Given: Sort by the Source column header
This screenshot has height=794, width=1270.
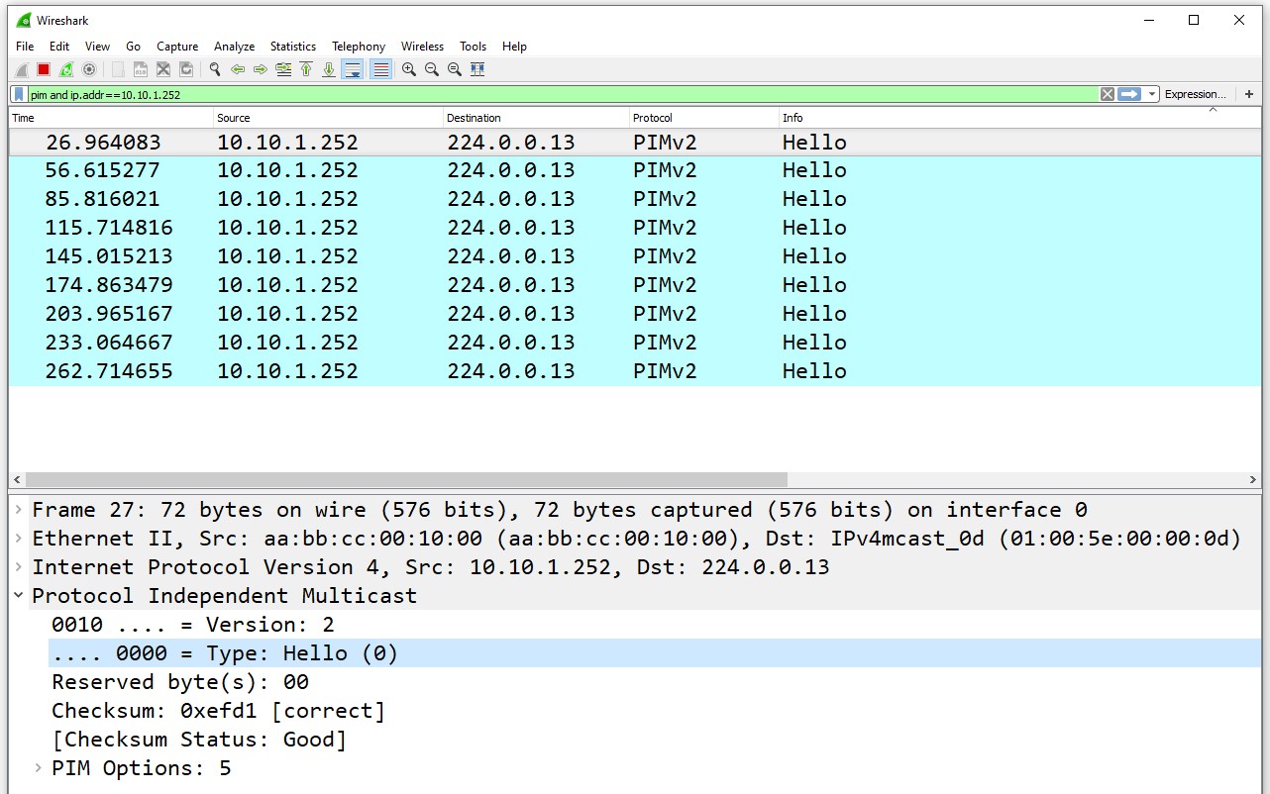Looking at the screenshot, I should (328, 118).
